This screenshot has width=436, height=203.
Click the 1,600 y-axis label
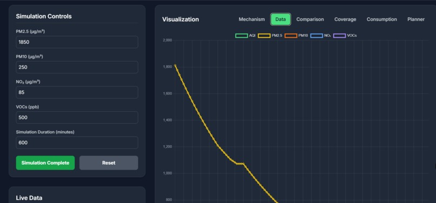click(x=167, y=93)
